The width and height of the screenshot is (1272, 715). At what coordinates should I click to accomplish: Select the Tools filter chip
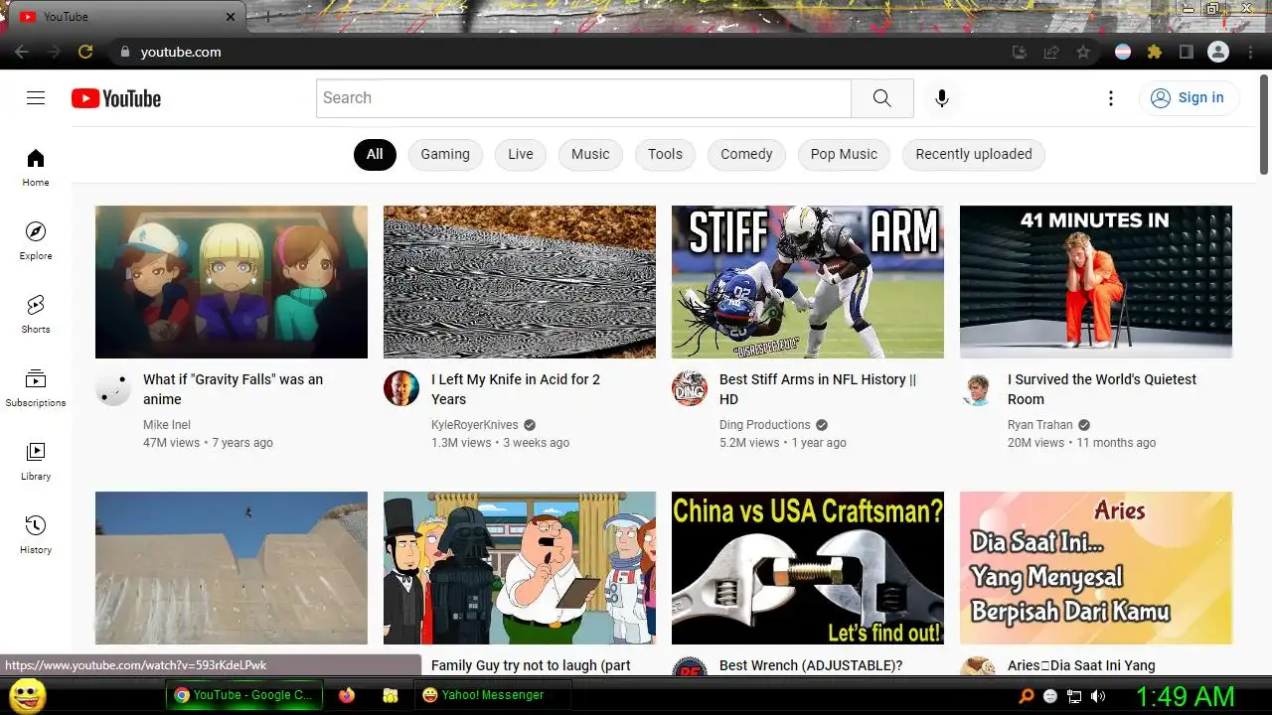pyautogui.click(x=665, y=154)
